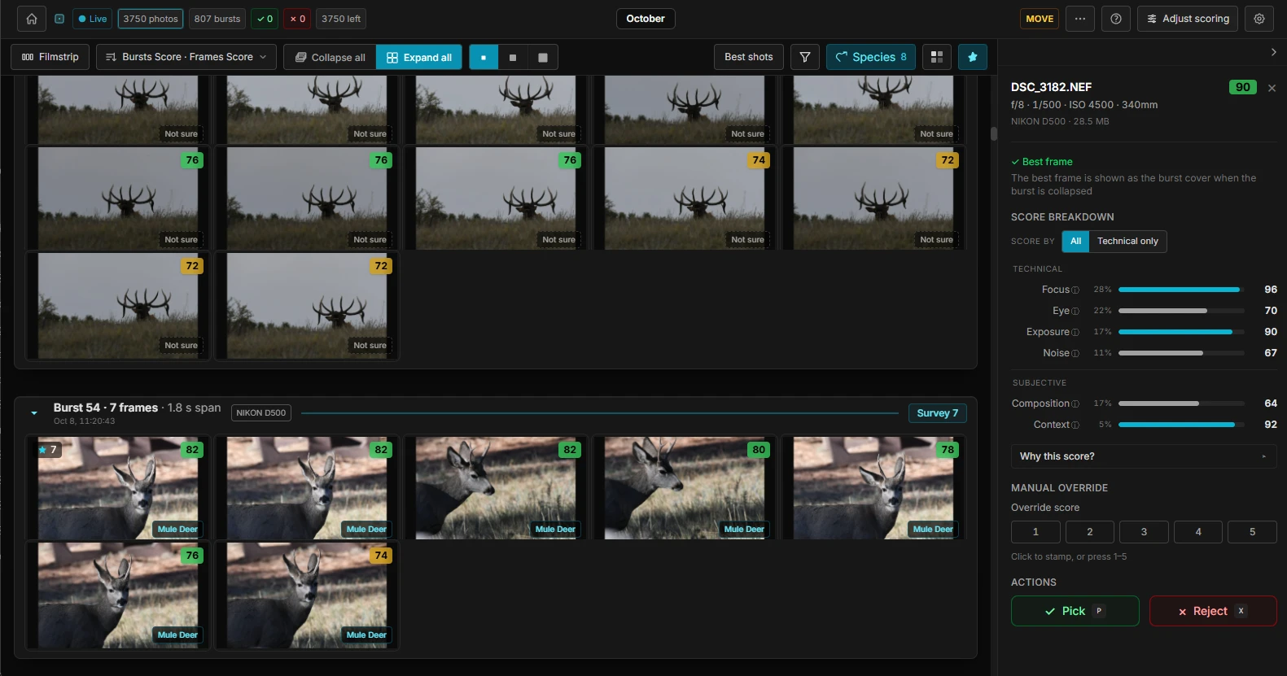This screenshot has width=1287, height=676.
Task: Click Collapse all
Action: click(330, 57)
